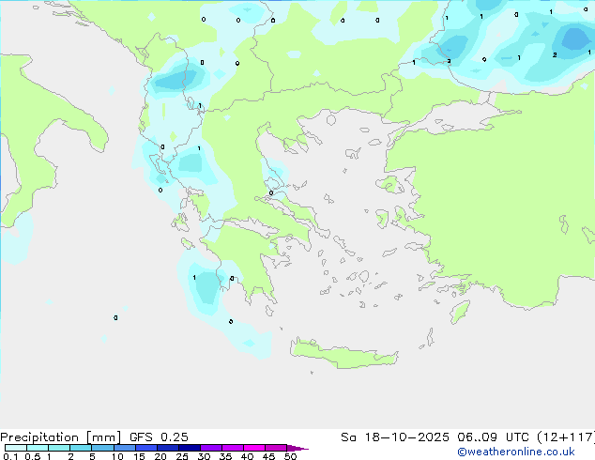Select the 30–35 mm purple swatch
Image resolution: width=595 pixels, height=460 pixels.
pyautogui.click(x=210, y=448)
